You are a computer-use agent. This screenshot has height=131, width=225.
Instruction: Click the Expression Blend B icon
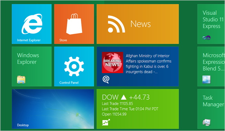pyautogui.click(x=207, y=80)
